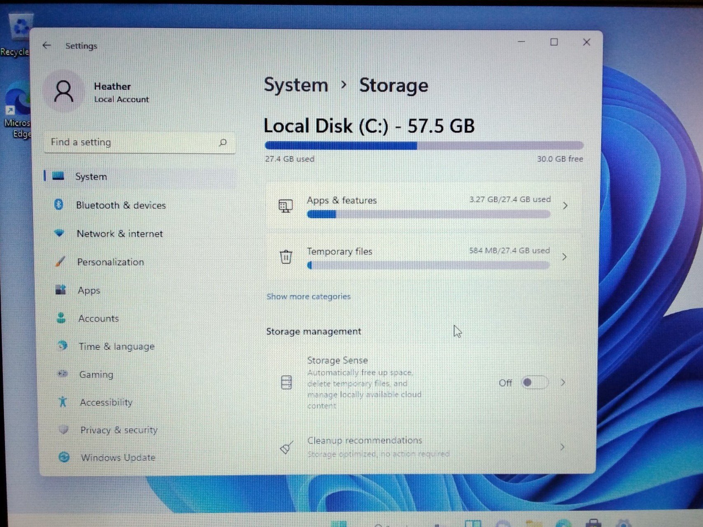The height and width of the screenshot is (527, 703).
Task: Click the Temporary files trash can icon
Action: point(286,257)
